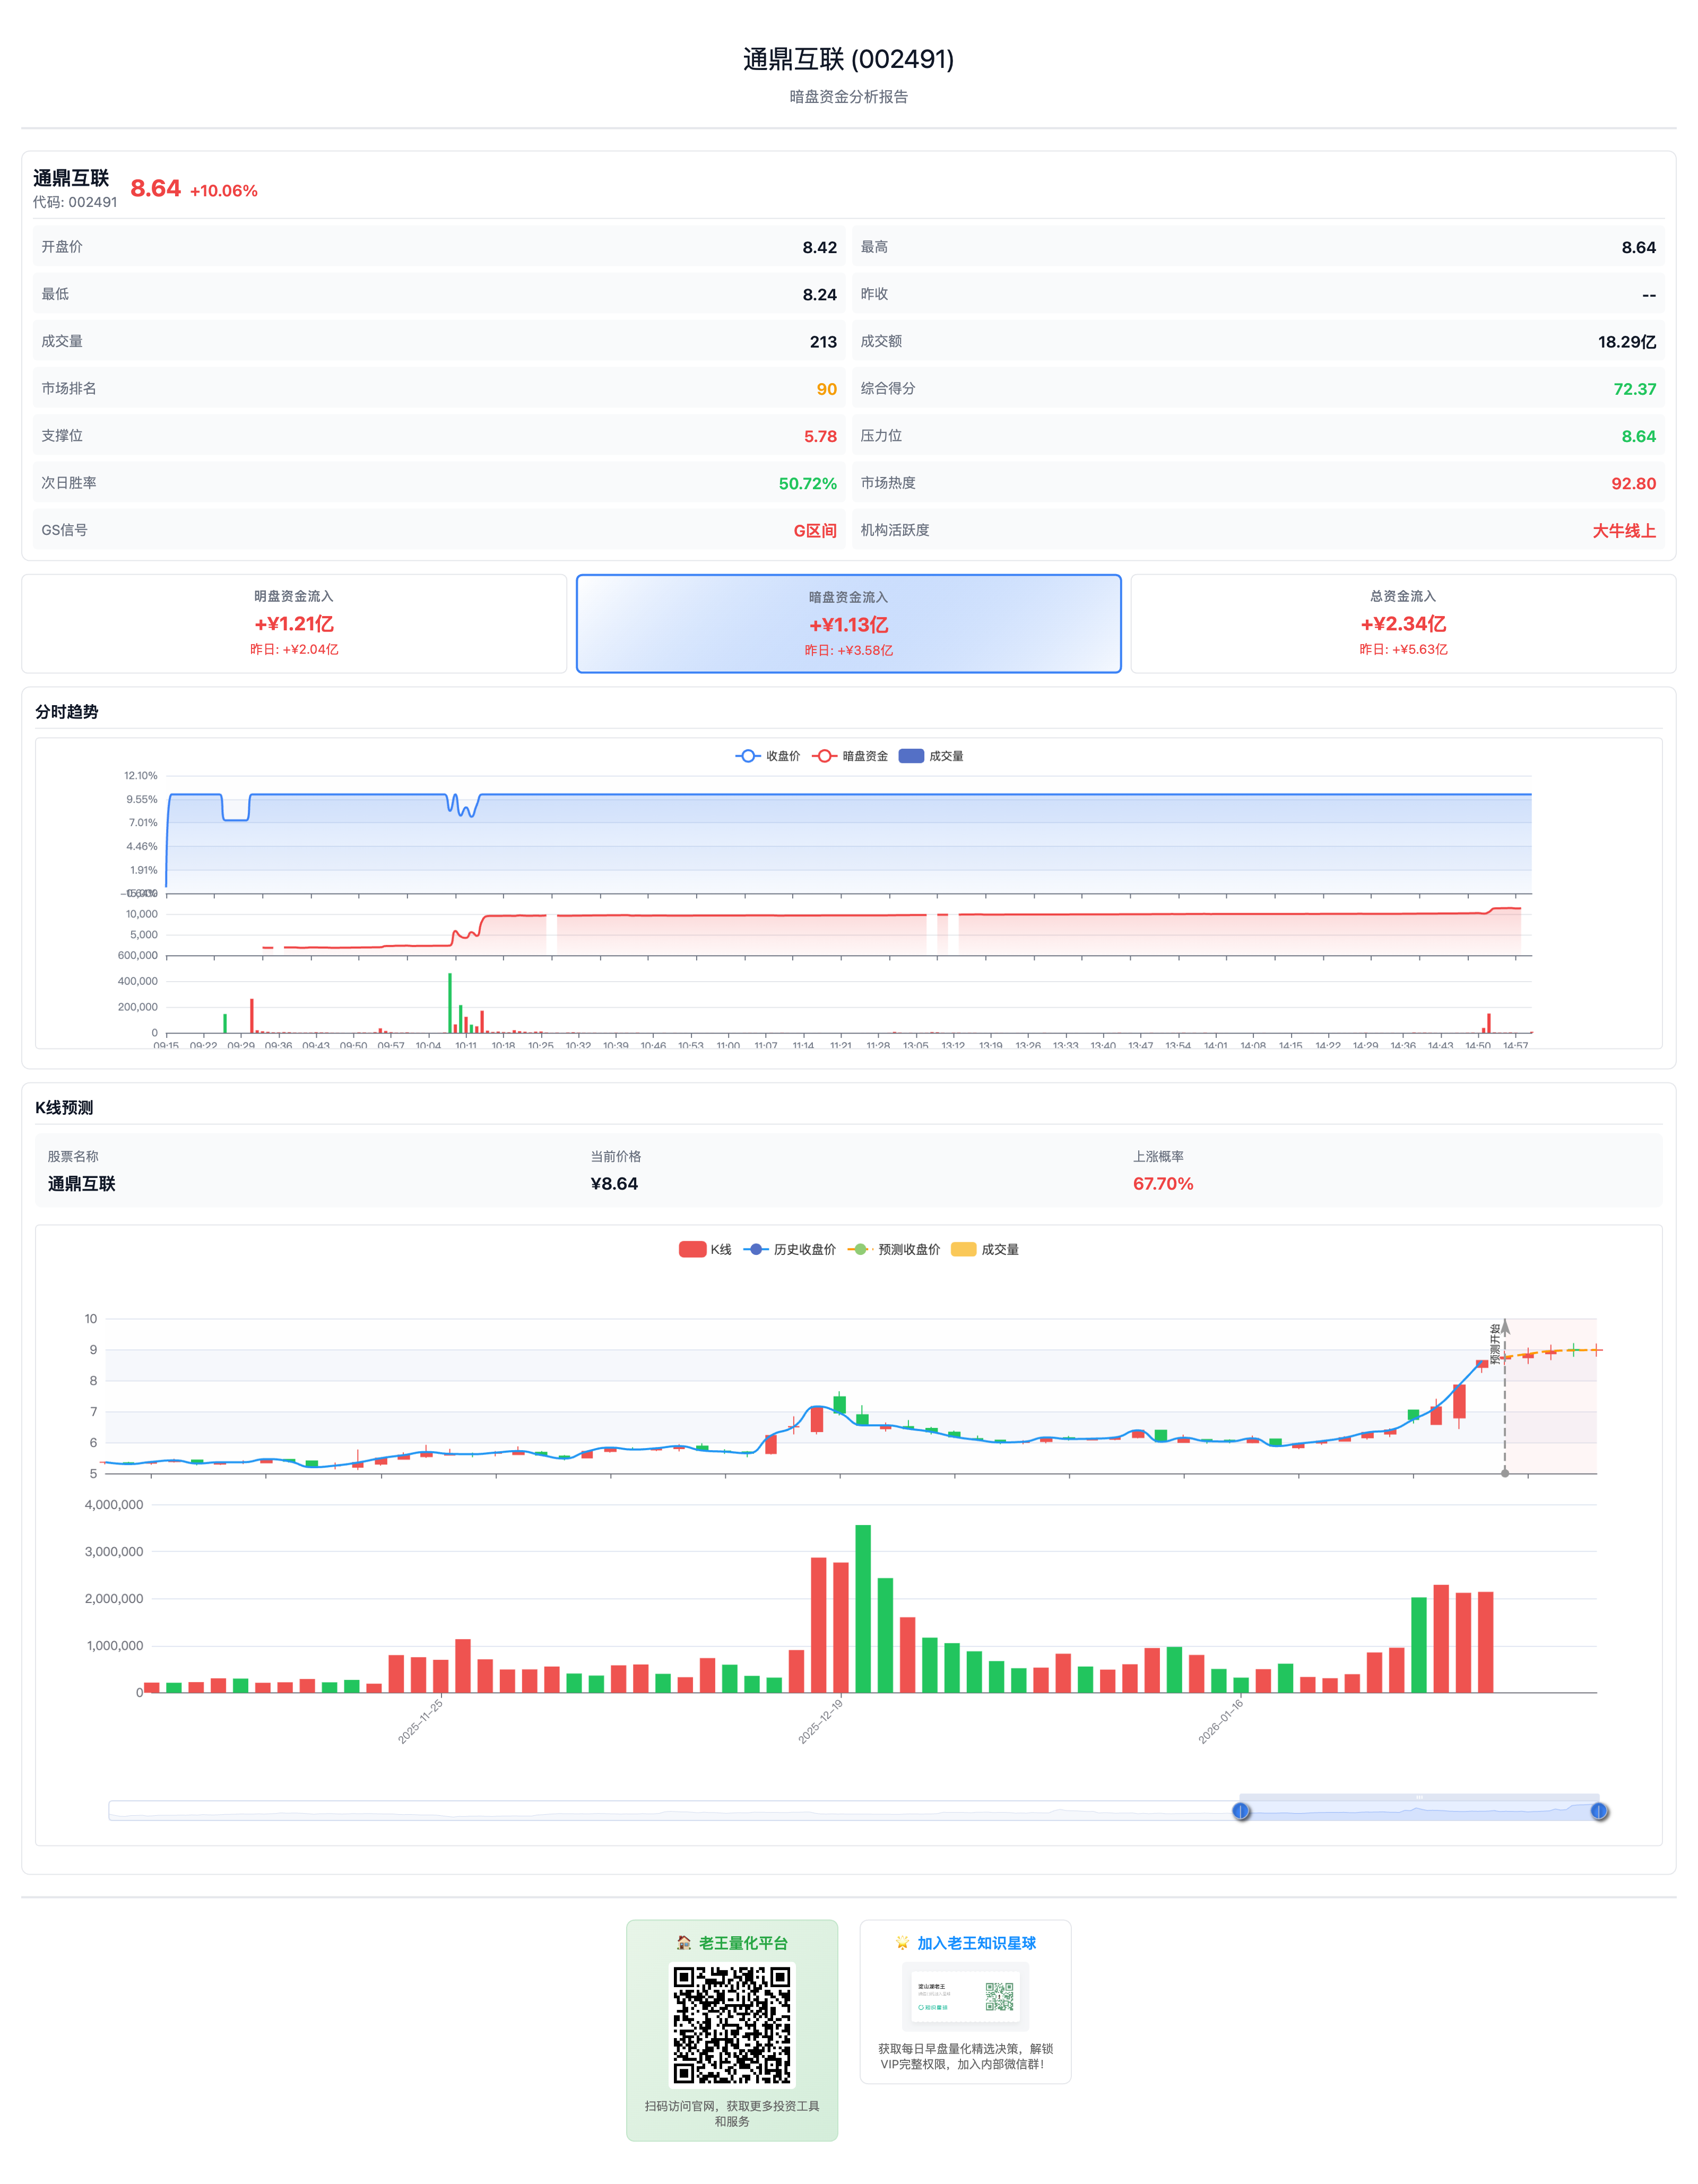Select the 明盘资金流入 card
The height and width of the screenshot is (2184, 1698).
294,623
